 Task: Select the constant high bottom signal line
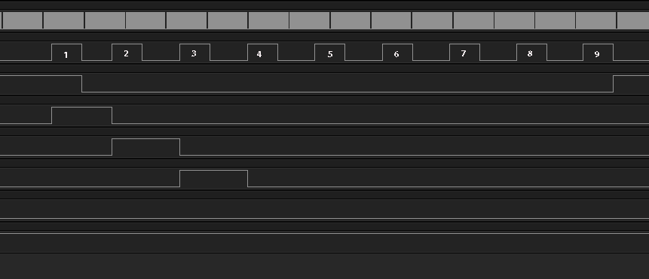point(324,233)
